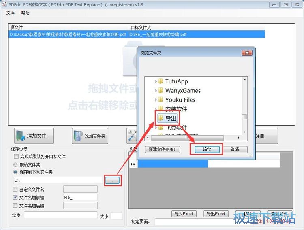Click folder tree scroll down arrow
304x230 pixels.
point(245,132)
